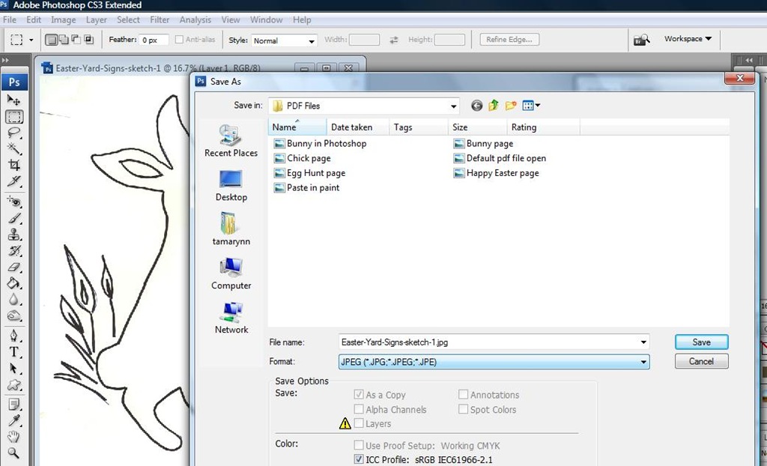Open the Image menu
The width and height of the screenshot is (767, 466).
point(63,19)
